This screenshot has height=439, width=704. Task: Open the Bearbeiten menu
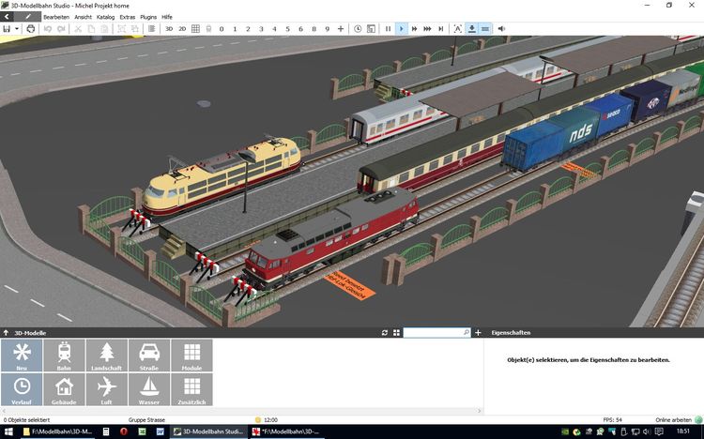click(x=56, y=17)
